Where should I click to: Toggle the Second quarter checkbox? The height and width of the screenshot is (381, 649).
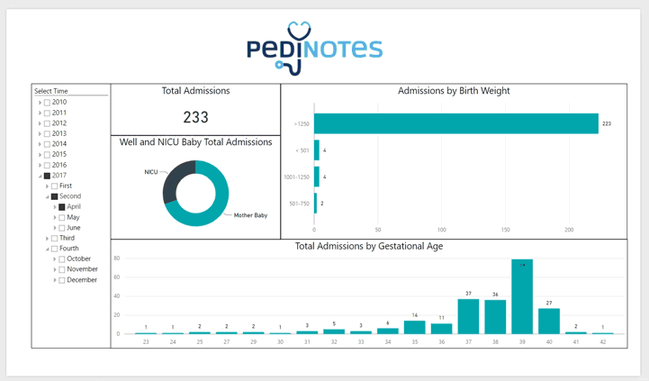tap(54, 196)
